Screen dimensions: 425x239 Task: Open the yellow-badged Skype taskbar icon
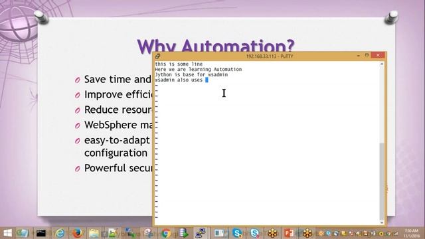pos(237,233)
